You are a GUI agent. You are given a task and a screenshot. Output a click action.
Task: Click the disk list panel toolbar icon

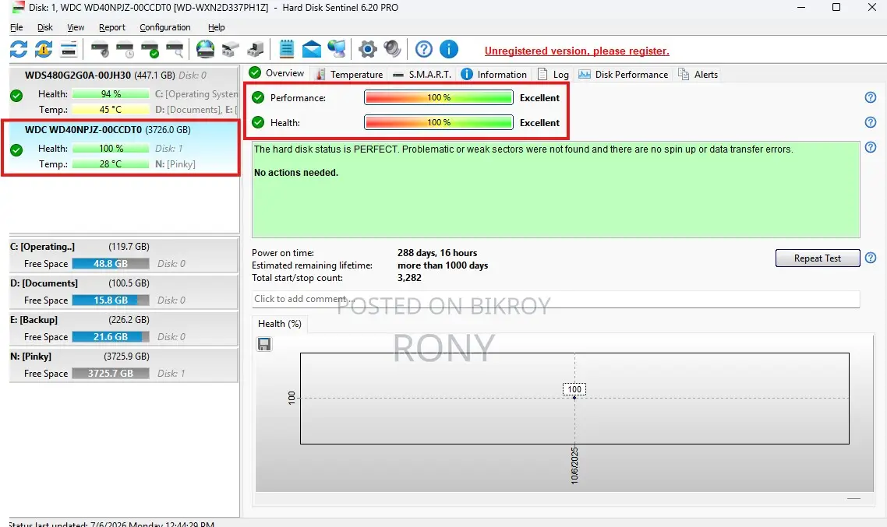[x=69, y=49]
